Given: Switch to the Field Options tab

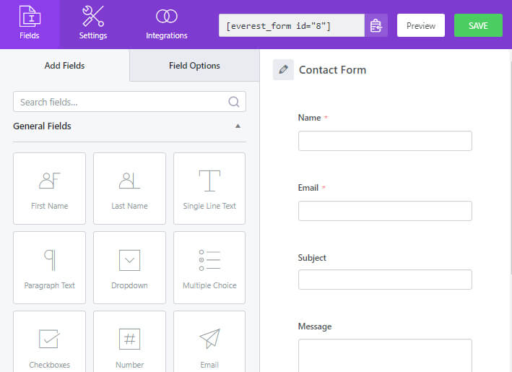Looking at the screenshot, I should point(194,66).
